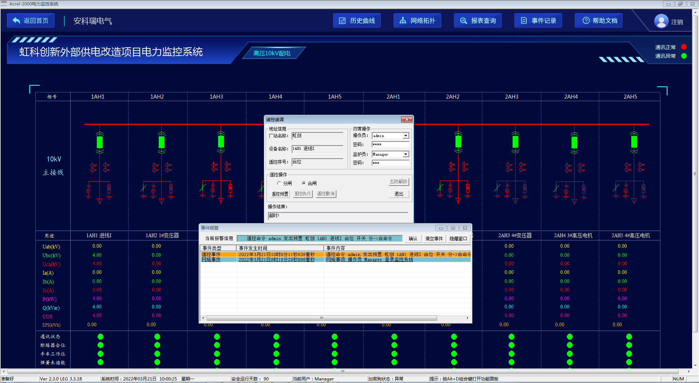Screen dimensions: 699x383
Task: Select the 分闸 radio button
Action: pyautogui.click(x=279, y=183)
